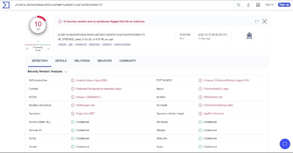Click Adware ( 005960001 ) result
The height and width of the screenshot is (153, 293).
(x=89, y=97)
